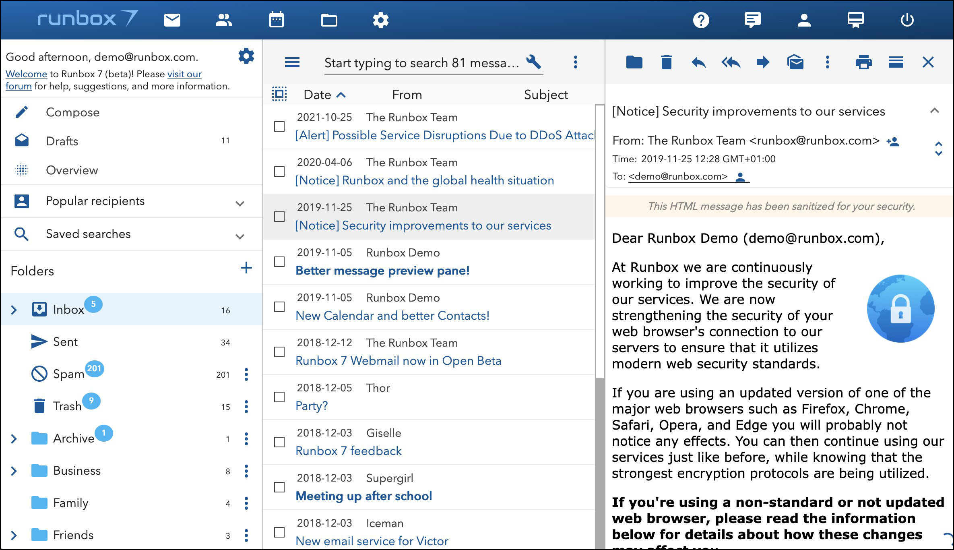This screenshot has width=954, height=550.
Task: Click the visit our forum link
Action: tap(103, 80)
